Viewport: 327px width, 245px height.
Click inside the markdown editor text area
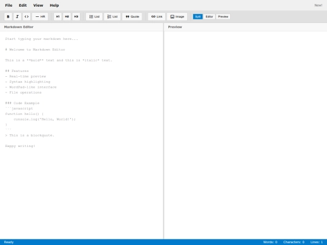[82, 135]
